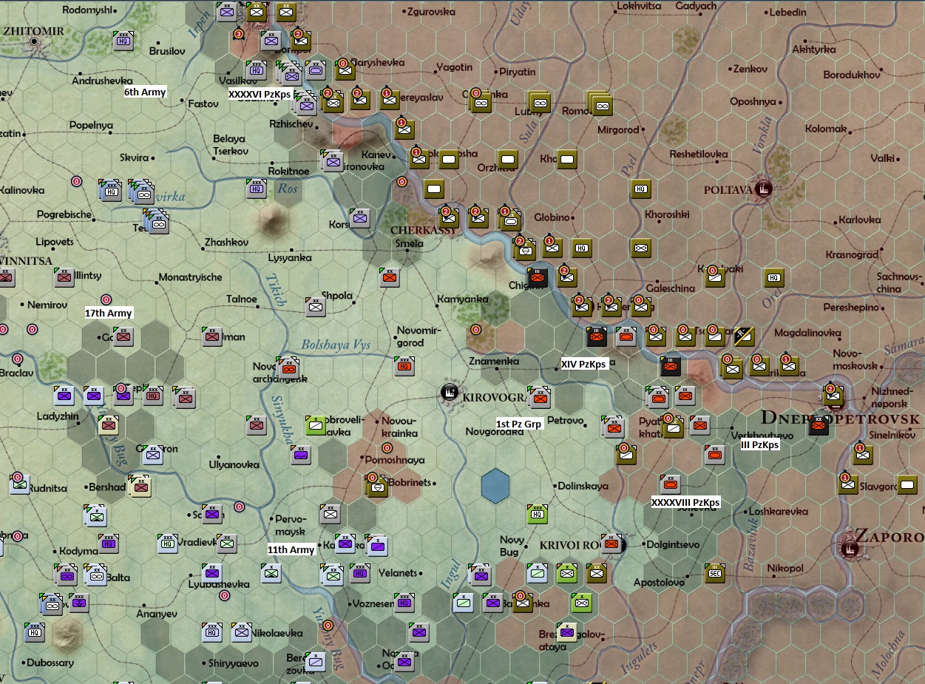The height and width of the screenshot is (684, 925).
Task: Select the light green HQ counter at Vradievka
Action: coord(168,544)
